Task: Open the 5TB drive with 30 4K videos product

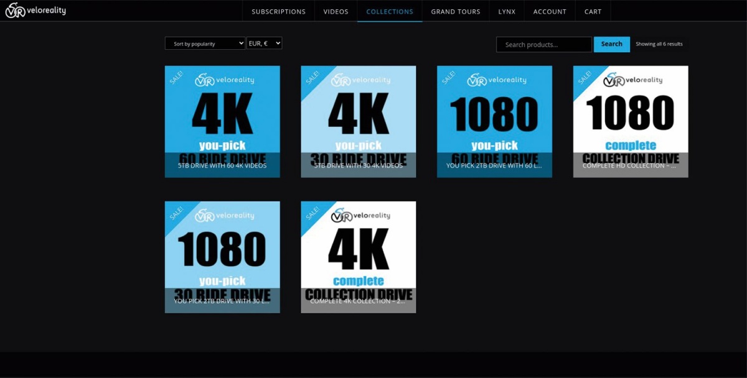Action: [359, 122]
